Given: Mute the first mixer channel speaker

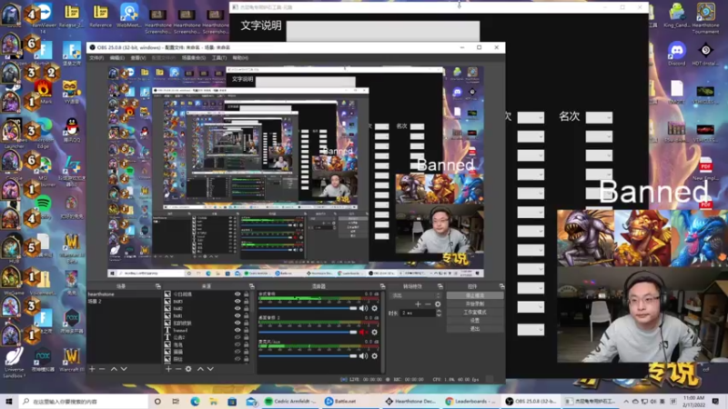Looking at the screenshot, I should (x=363, y=308).
